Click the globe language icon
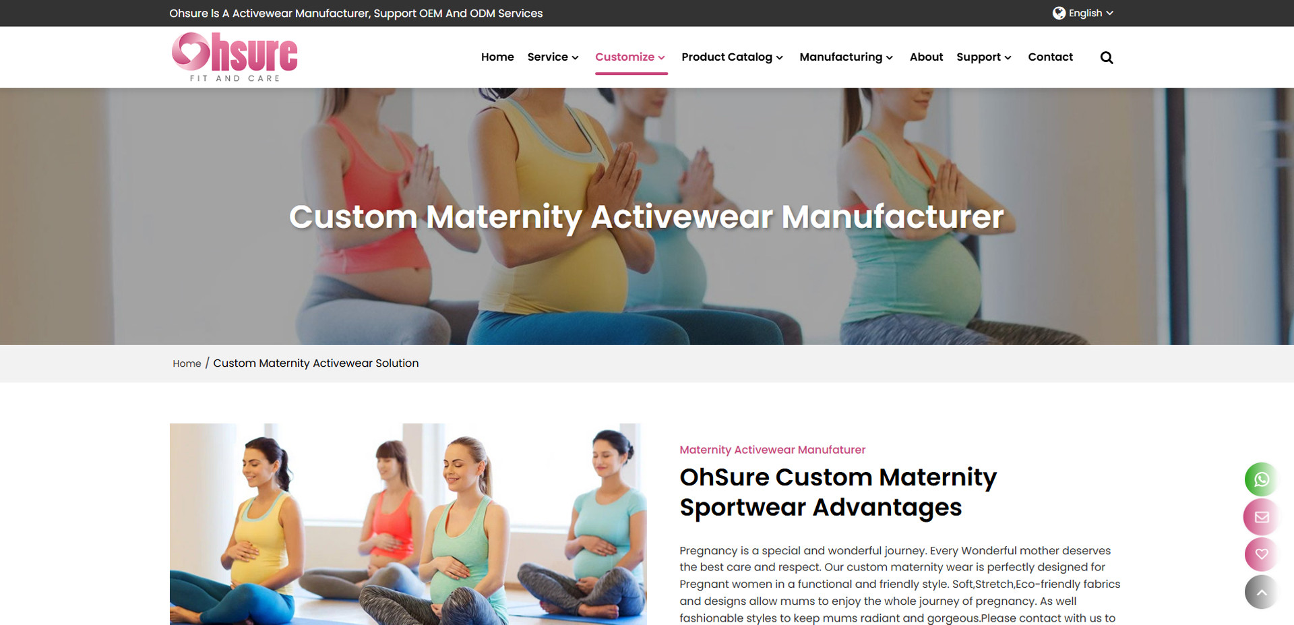This screenshot has width=1294, height=625. click(1059, 13)
